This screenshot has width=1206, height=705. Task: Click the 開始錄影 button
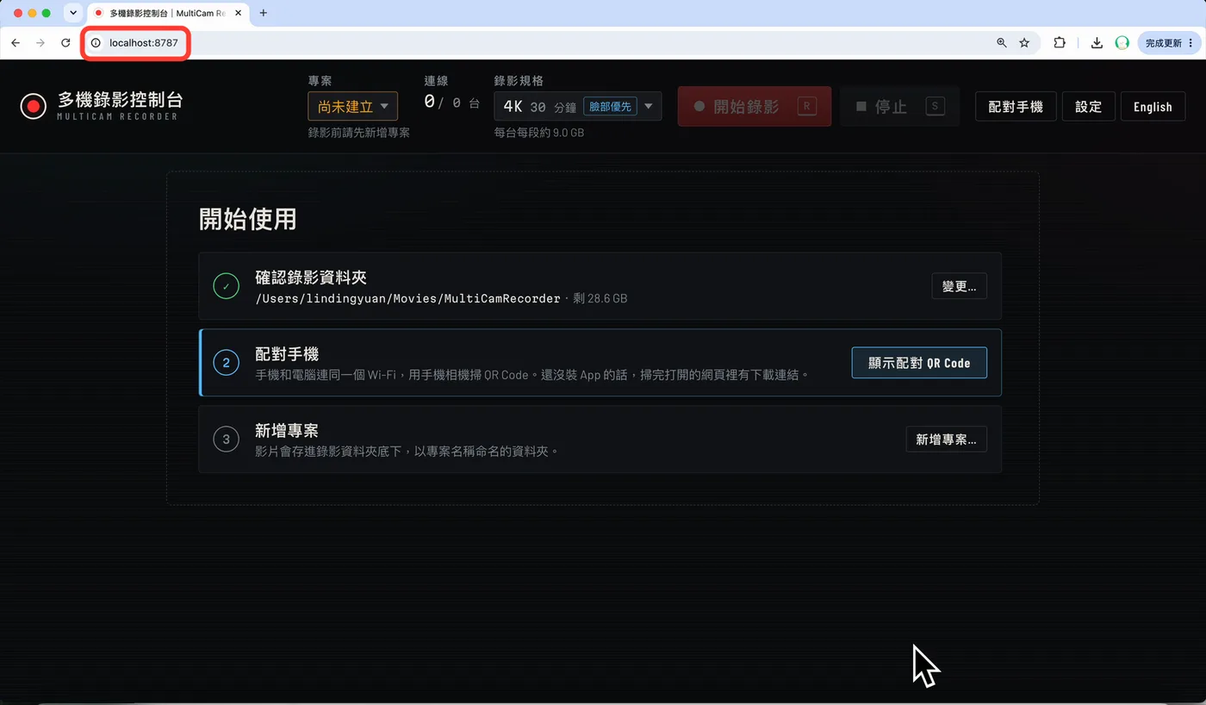point(755,107)
